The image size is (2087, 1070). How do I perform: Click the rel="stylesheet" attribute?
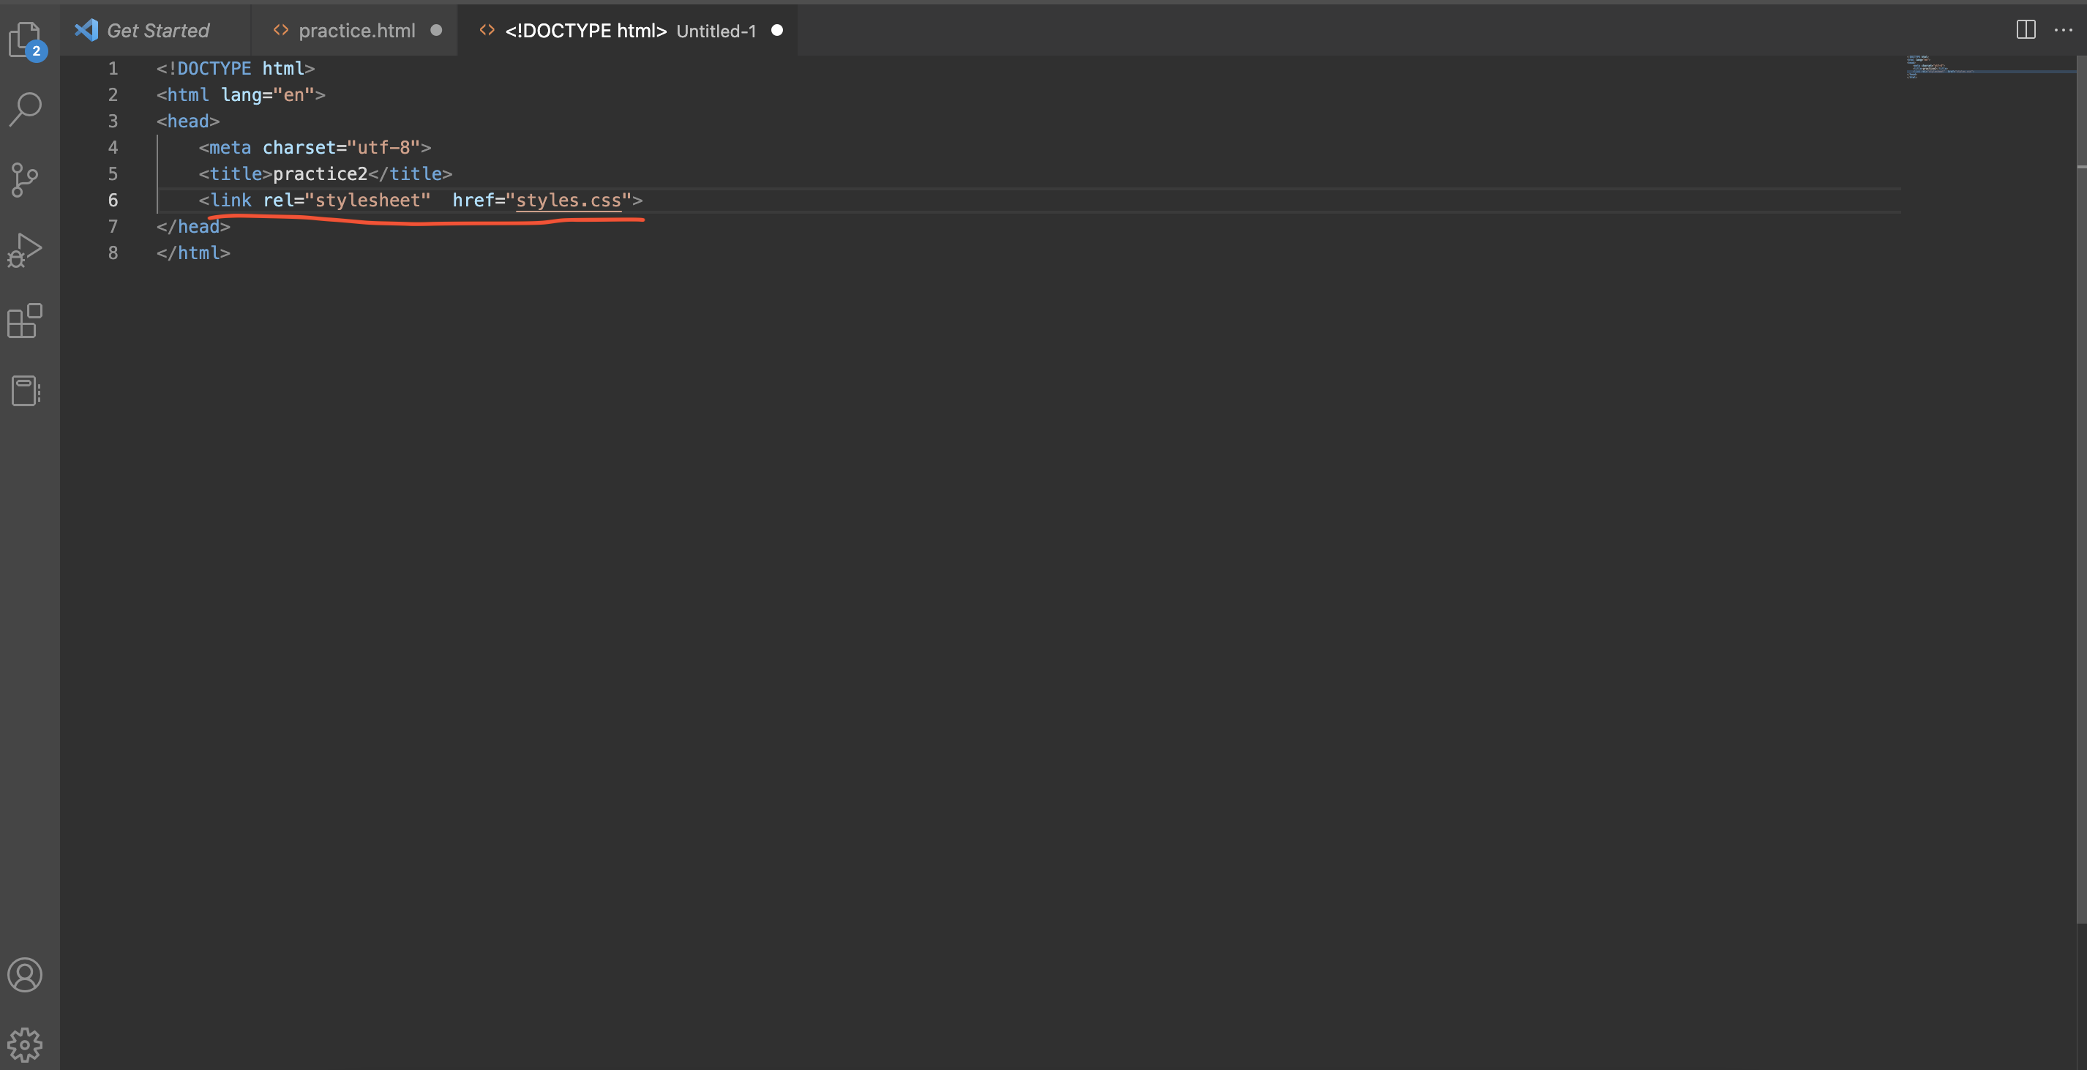tap(347, 200)
